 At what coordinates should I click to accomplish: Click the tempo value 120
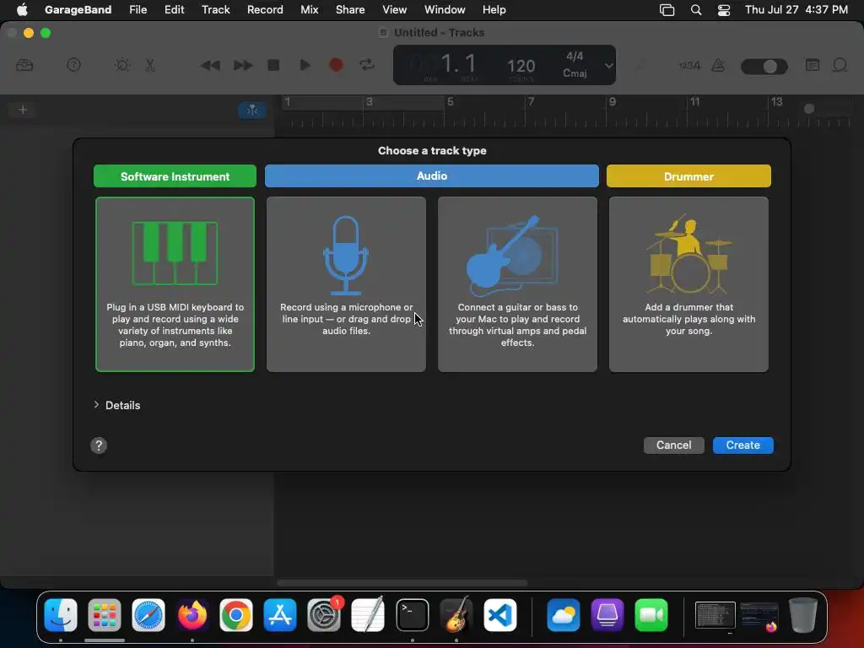click(521, 66)
